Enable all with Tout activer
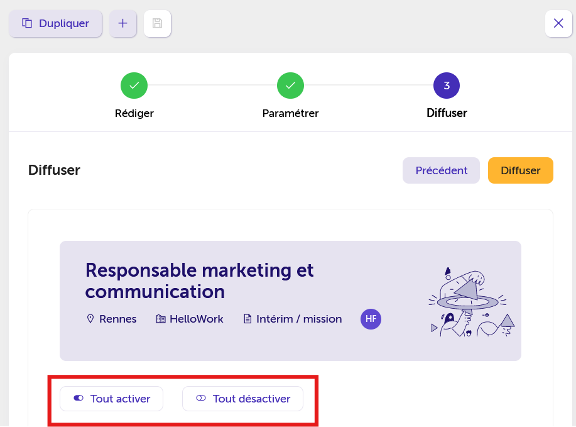 tap(111, 399)
